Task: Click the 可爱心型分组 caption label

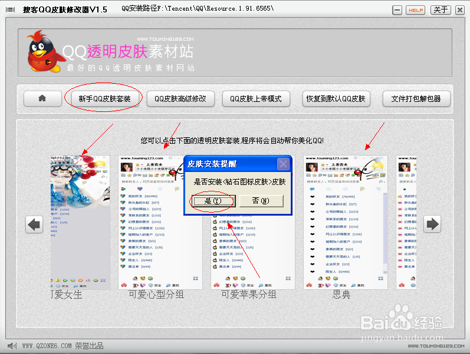Action: (156, 295)
